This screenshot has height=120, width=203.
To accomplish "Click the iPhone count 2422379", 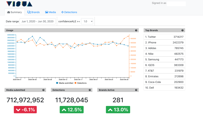I will click(x=178, y=43).
